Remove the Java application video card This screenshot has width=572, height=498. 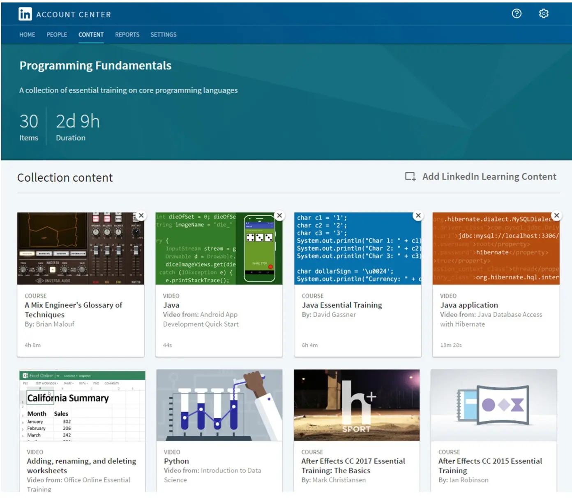point(556,216)
